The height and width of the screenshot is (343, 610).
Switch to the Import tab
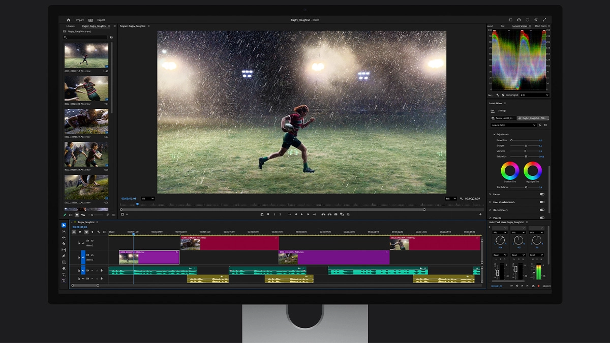pos(80,20)
